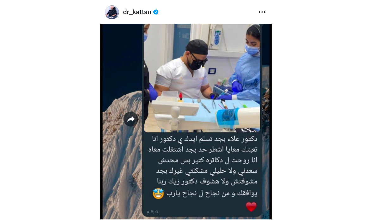The height and width of the screenshot is (221, 372).
Task: Click the small blue wall frame in photo
Action: [212, 71]
